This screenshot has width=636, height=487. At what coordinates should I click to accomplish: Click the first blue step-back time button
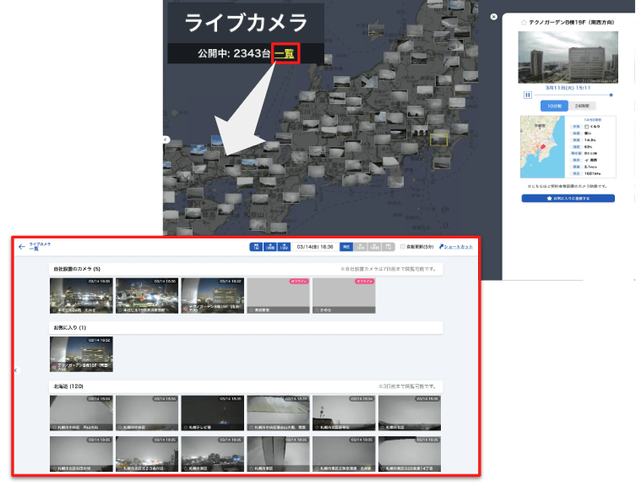[x=256, y=247]
